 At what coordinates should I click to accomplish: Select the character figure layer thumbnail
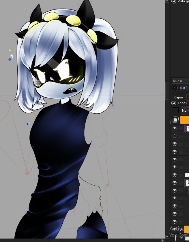coord(188,183)
